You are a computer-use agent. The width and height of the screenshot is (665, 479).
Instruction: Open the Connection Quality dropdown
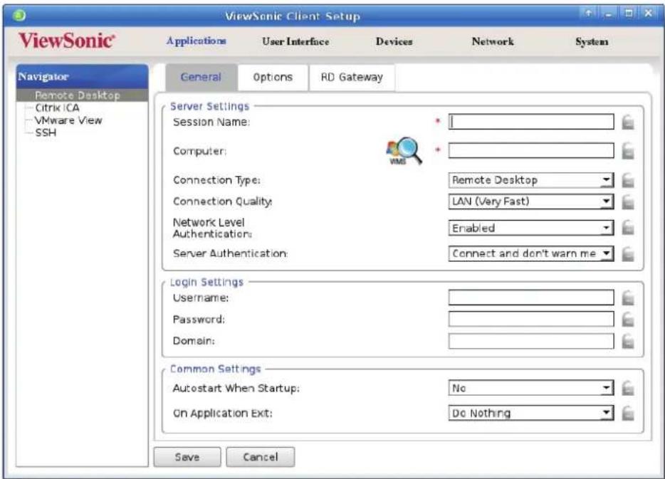pyautogui.click(x=531, y=201)
